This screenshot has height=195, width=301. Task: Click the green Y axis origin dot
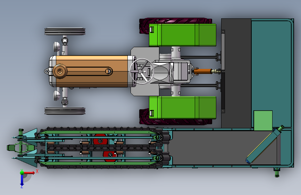tap(22, 172)
